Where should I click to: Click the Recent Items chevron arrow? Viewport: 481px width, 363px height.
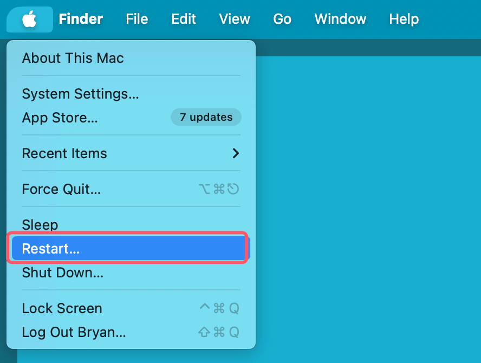tap(235, 153)
